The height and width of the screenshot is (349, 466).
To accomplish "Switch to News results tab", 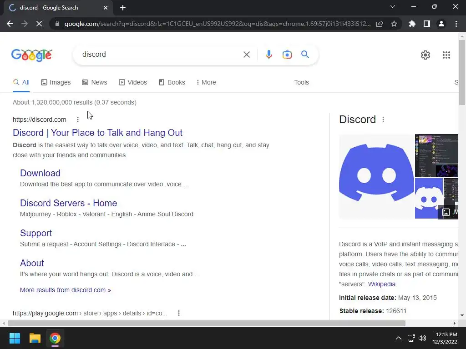I will click(95, 83).
